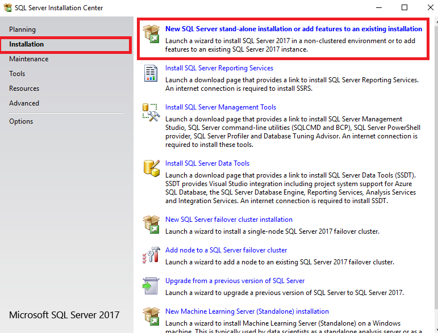Start New SQL Server failover cluster installation
This screenshot has height=333, width=438.
(x=229, y=220)
